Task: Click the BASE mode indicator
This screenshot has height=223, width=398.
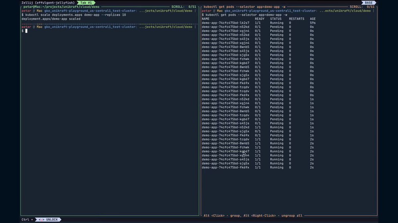Action: pyautogui.click(x=368, y=3)
